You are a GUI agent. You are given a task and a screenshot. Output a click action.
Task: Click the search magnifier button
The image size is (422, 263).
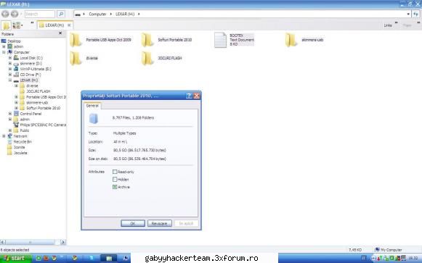pyautogui.click(x=61, y=14)
